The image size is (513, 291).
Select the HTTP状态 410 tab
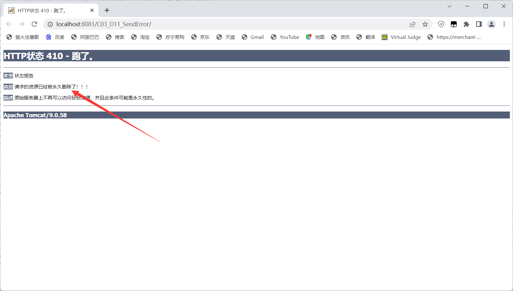pos(51,10)
